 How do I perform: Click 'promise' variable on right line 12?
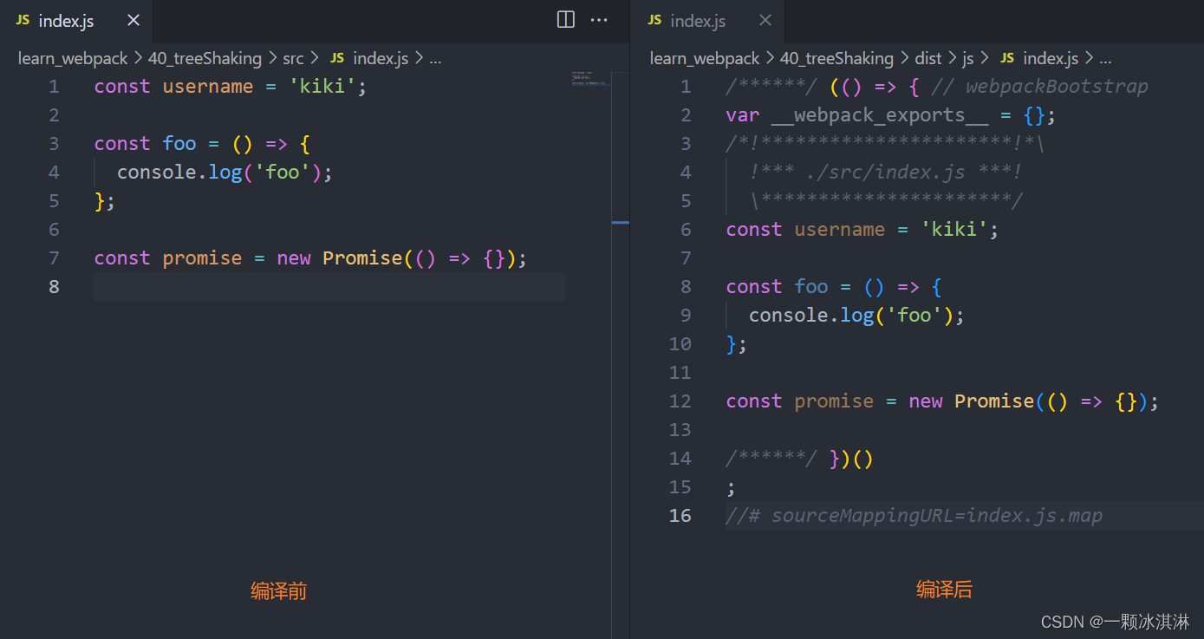click(x=834, y=401)
